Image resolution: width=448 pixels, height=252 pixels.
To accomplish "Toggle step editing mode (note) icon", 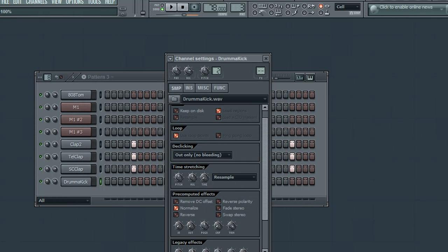I will click(295, 13).
